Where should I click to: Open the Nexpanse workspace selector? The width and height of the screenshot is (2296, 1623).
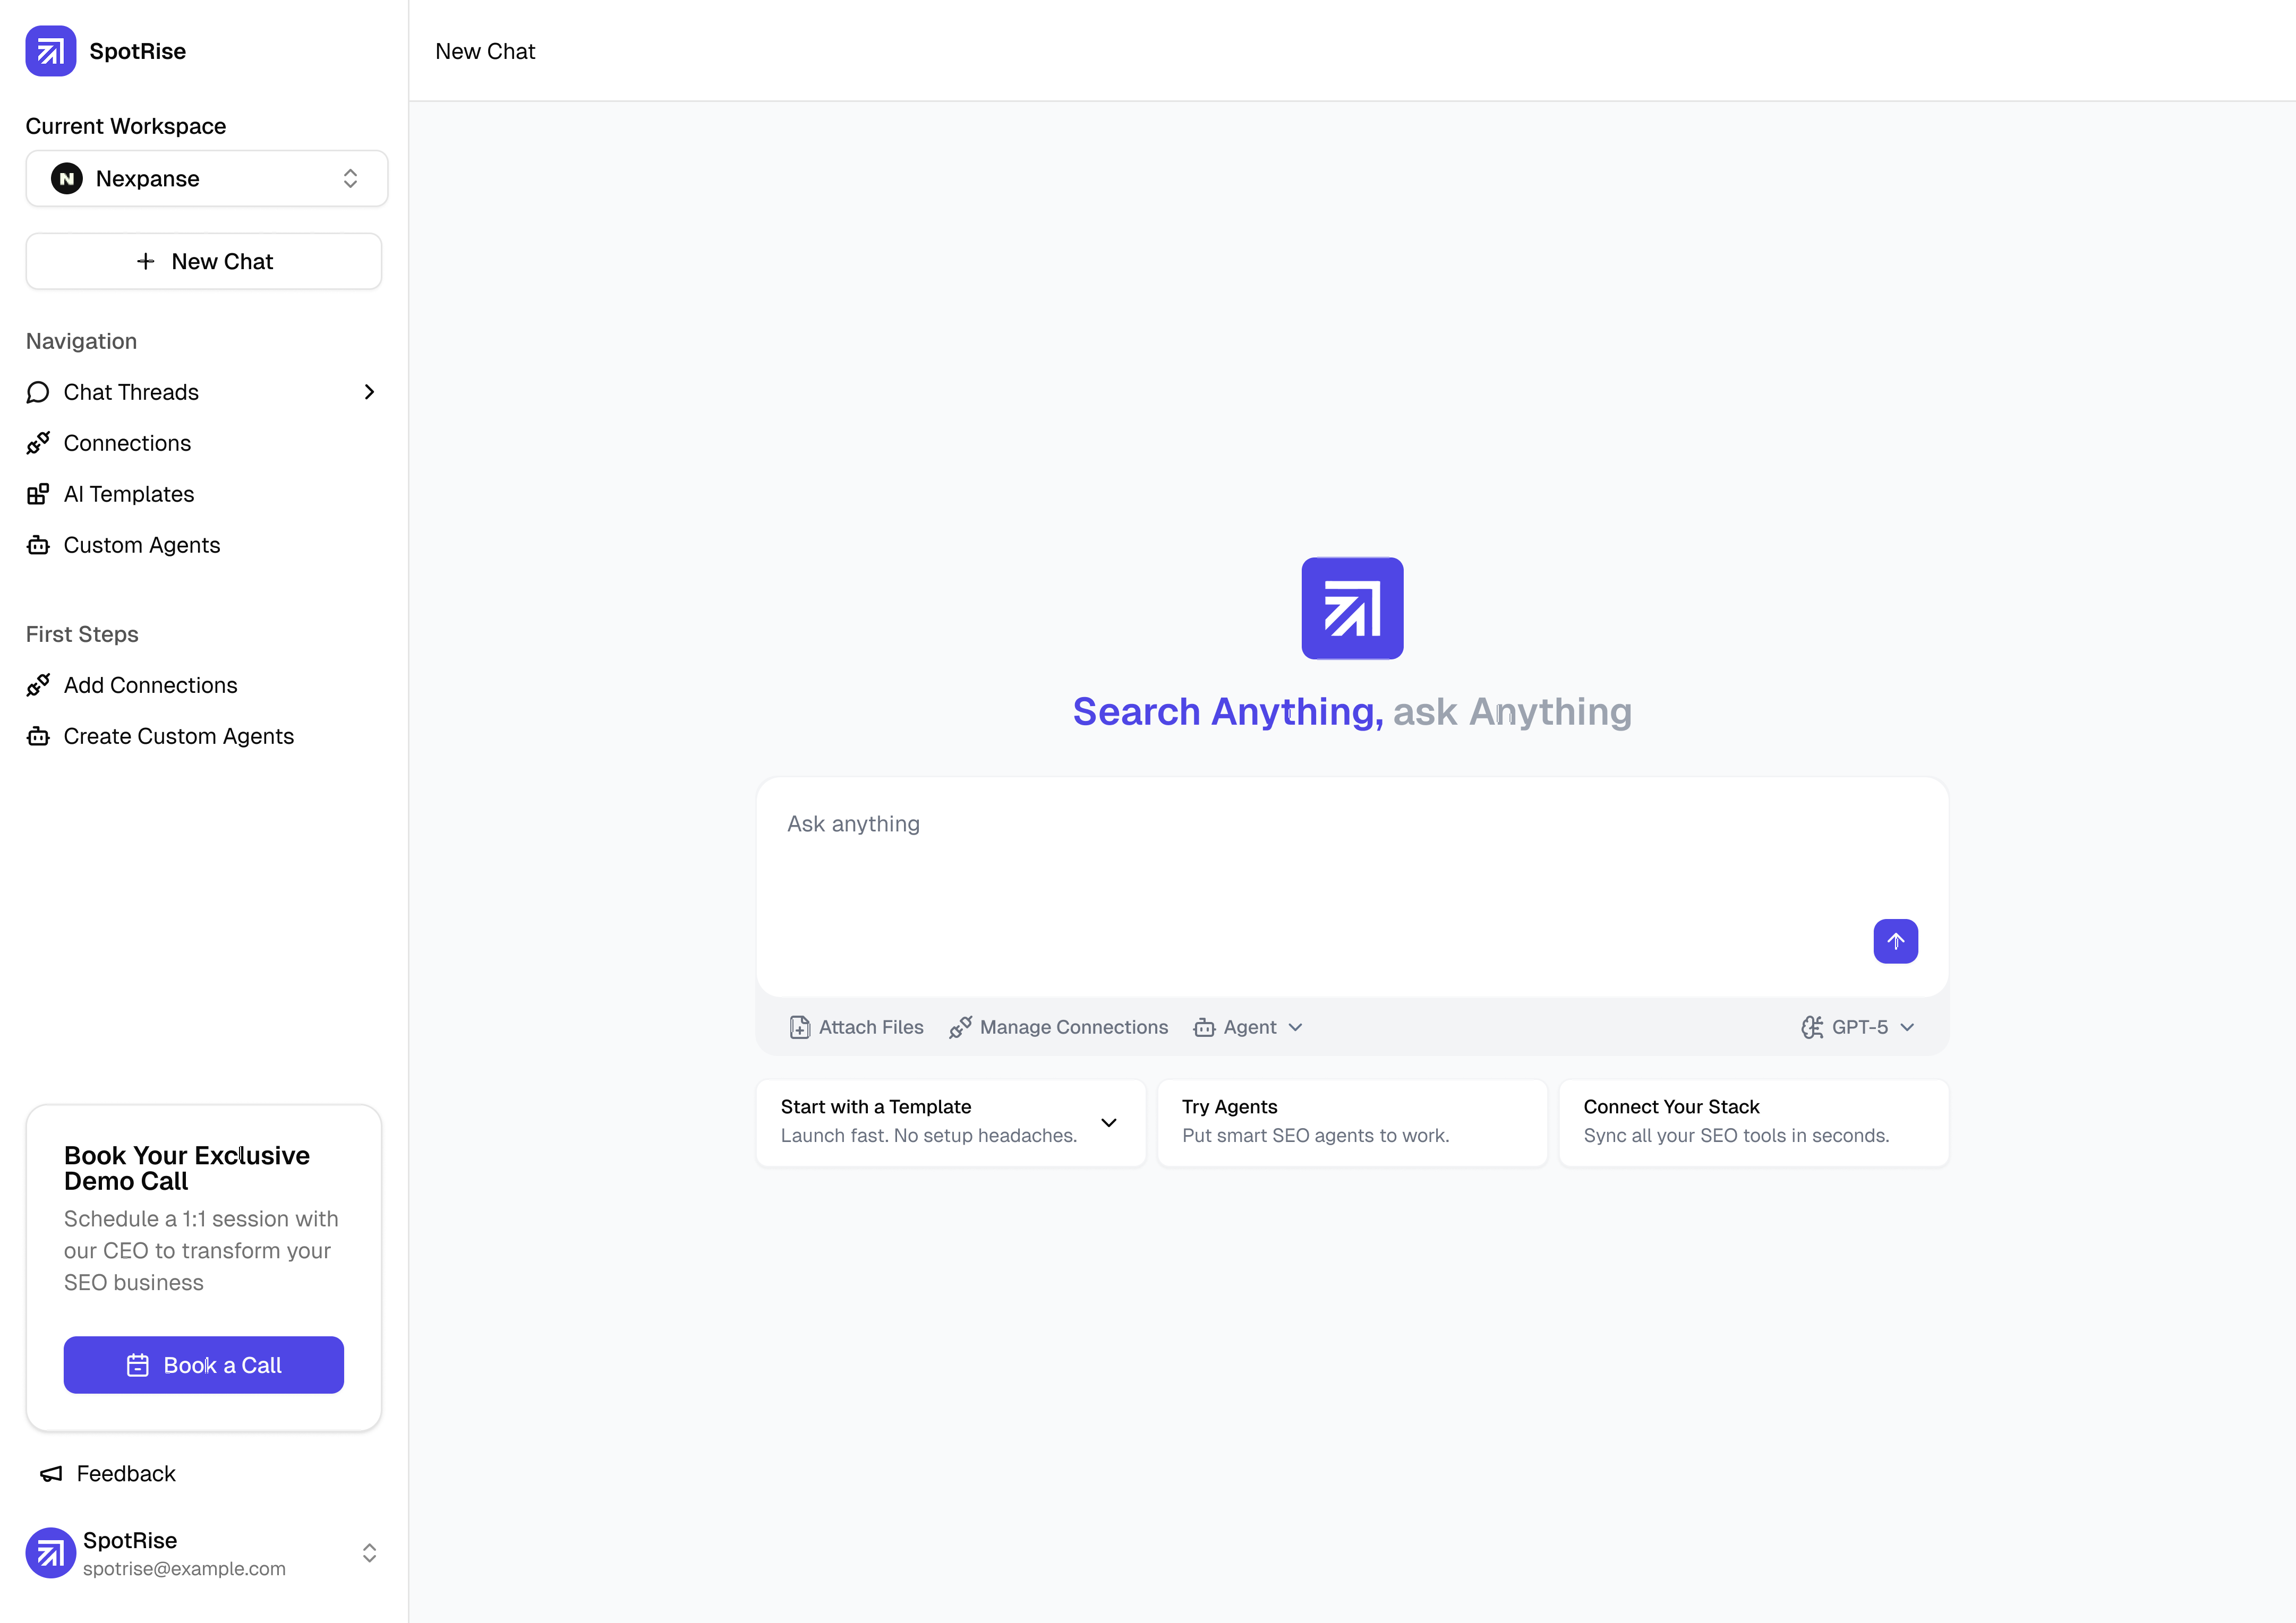pos(206,179)
